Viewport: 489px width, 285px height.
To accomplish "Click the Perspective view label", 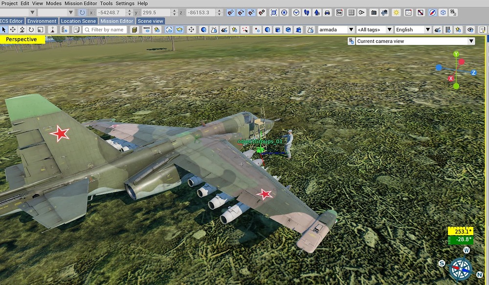I will point(21,39).
